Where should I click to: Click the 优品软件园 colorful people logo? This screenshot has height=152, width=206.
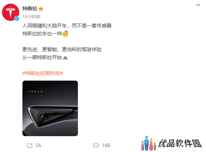149,143
